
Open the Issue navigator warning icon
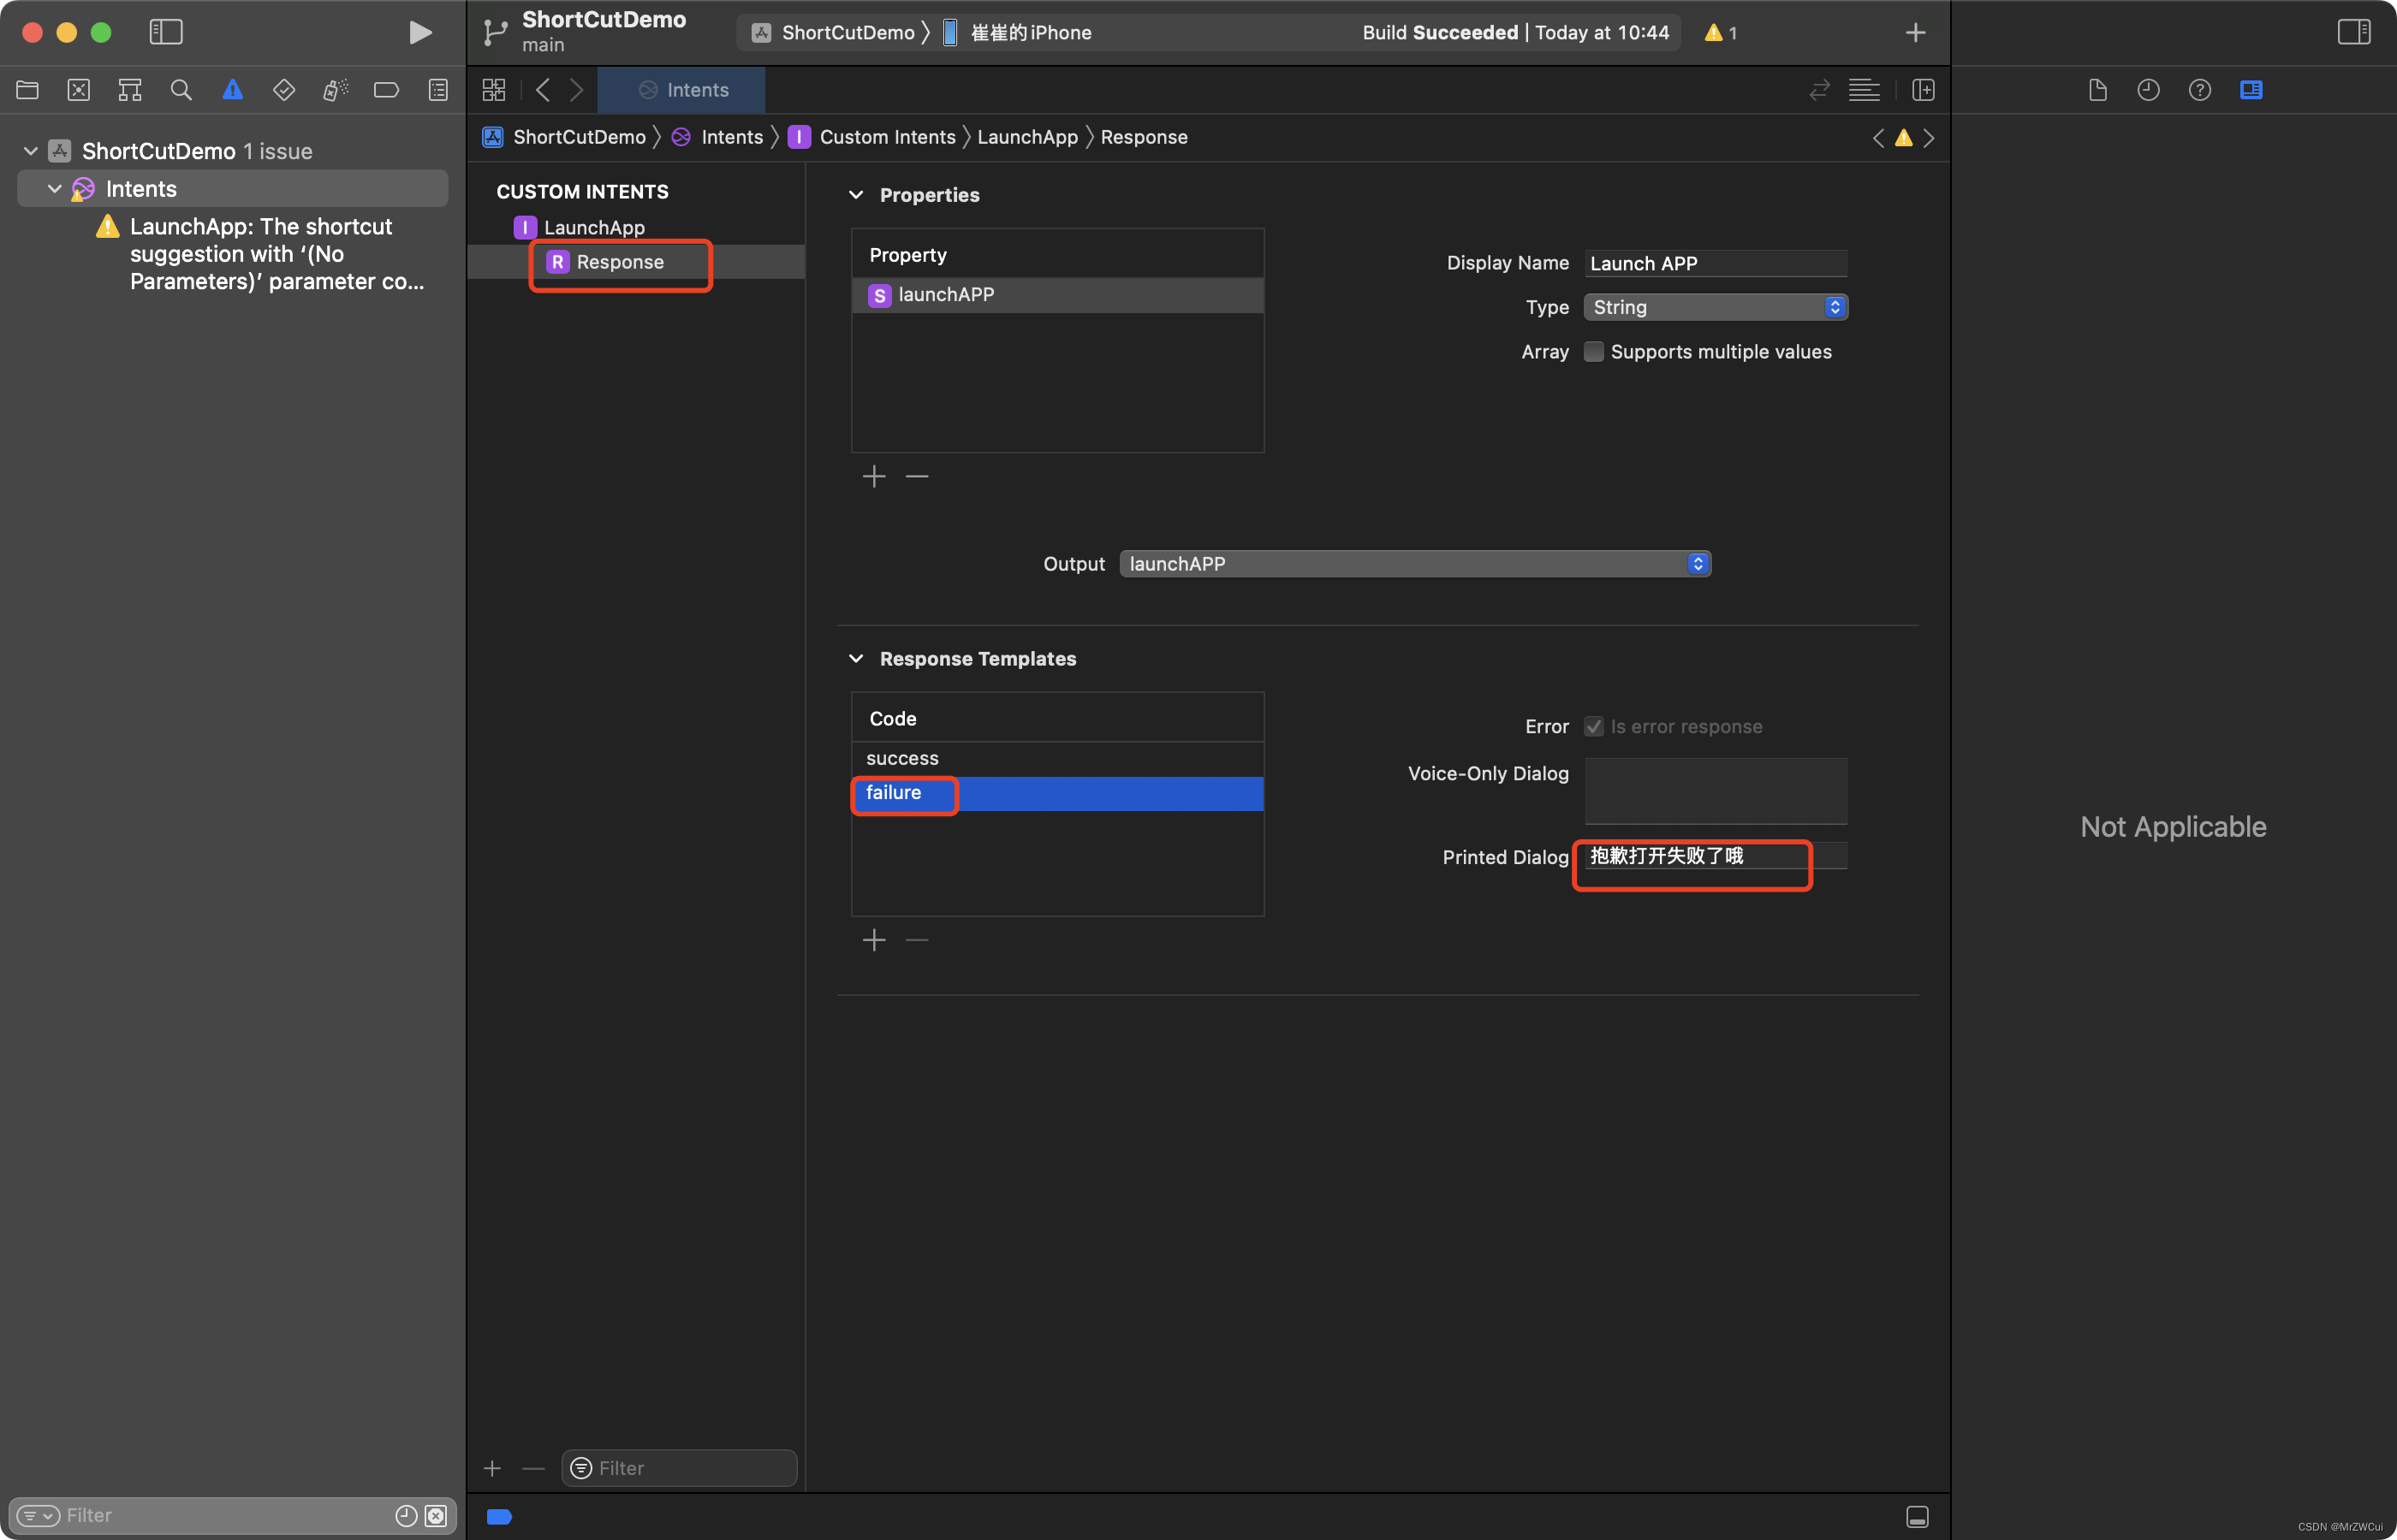[x=233, y=90]
